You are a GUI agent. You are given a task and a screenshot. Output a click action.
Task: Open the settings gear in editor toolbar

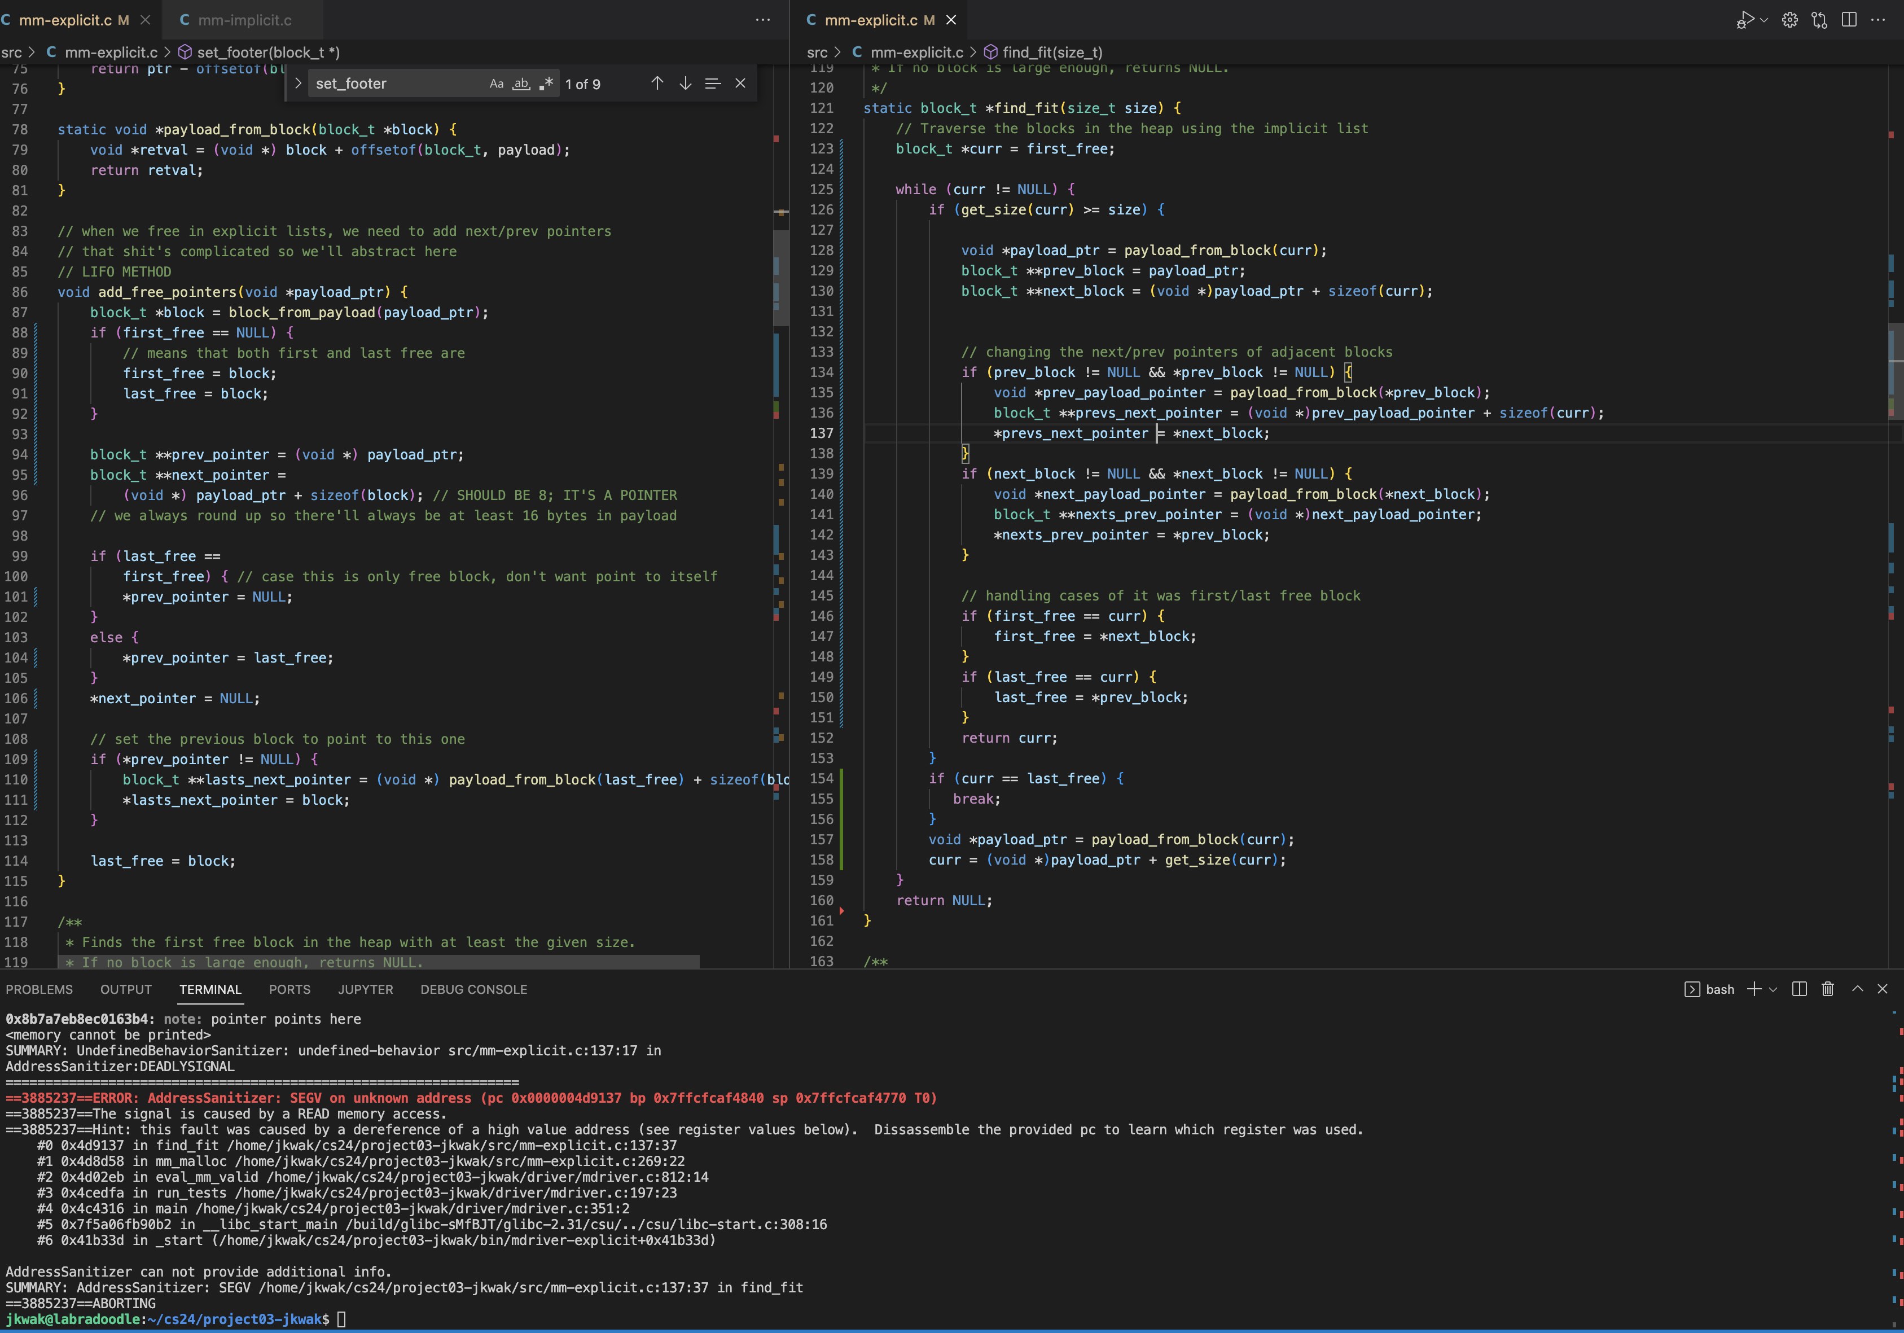[x=1789, y=20]
